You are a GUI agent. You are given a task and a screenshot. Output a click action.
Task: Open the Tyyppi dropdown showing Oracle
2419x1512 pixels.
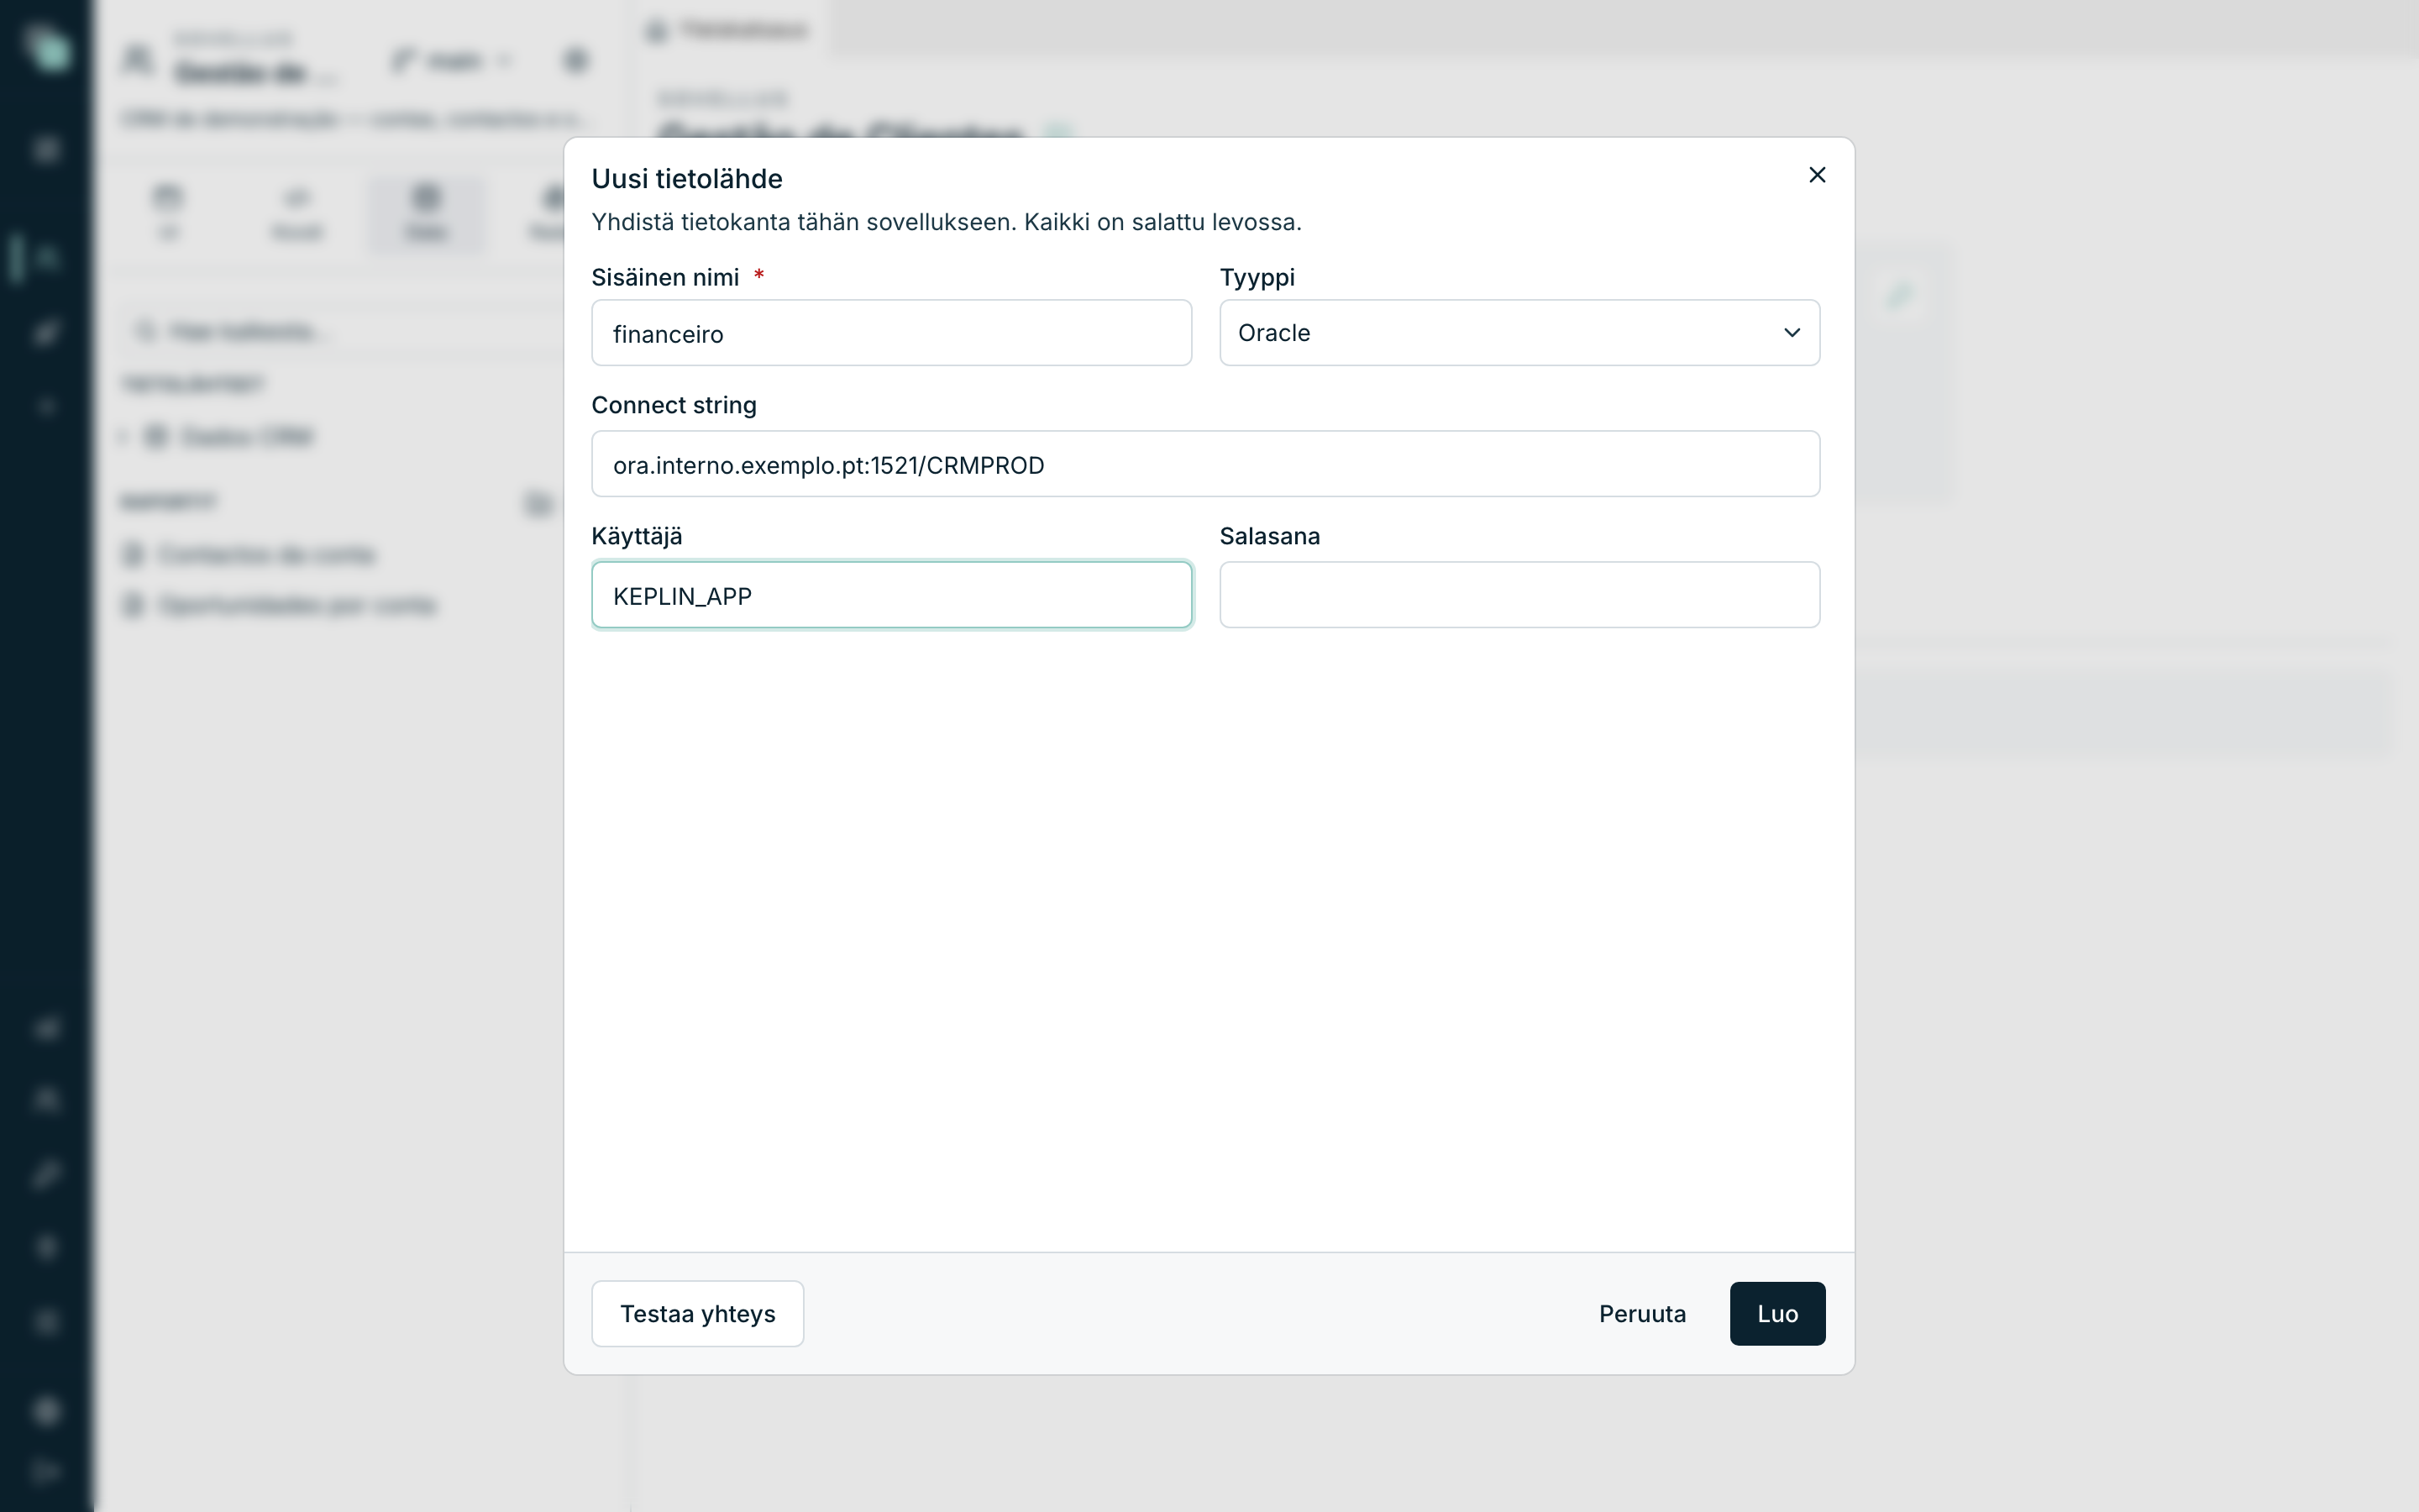(x=1519, y=333)
